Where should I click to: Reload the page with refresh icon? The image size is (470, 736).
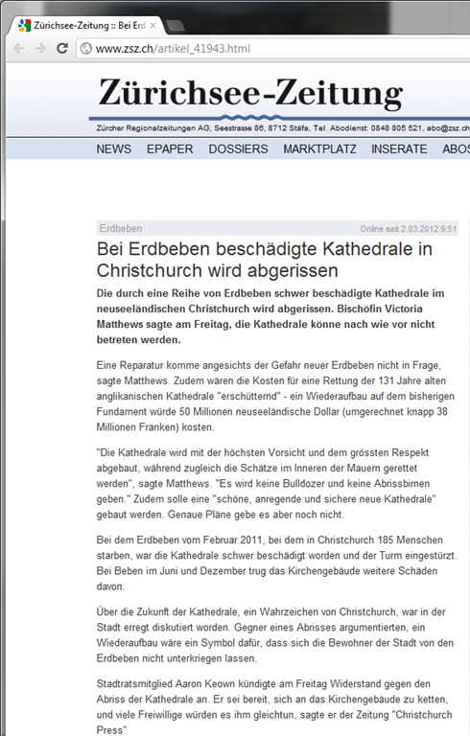62,48
